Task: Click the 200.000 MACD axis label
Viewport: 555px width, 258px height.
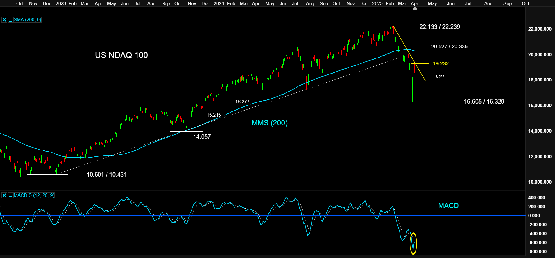Action: (536, 207)
